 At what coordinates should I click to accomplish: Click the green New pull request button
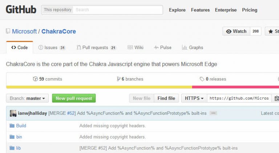[x=74, y=98]
